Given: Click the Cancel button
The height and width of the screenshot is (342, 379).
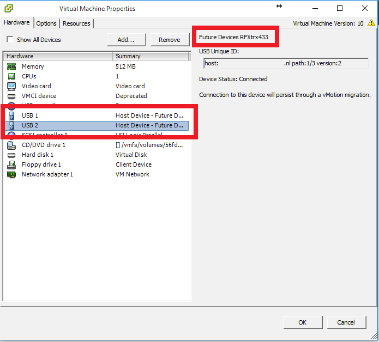Looking at the screenshot, I should click(346, 322).
